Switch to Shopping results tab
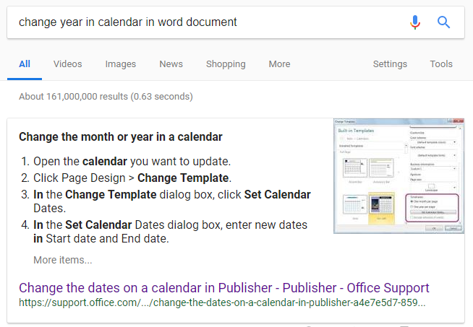The image size is (473, 327). point(226,64)
